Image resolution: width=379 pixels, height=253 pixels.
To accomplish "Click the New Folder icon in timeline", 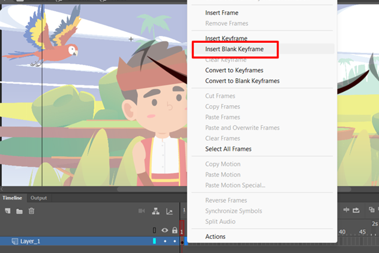I will pyautogui.click(x=20, y=211).
